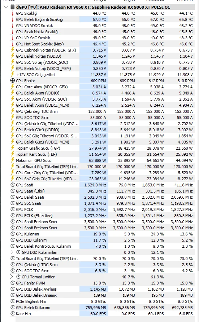Click the clock icon beside GPU Saati
This screenshot has height=322, width=199.
(13, 185)
